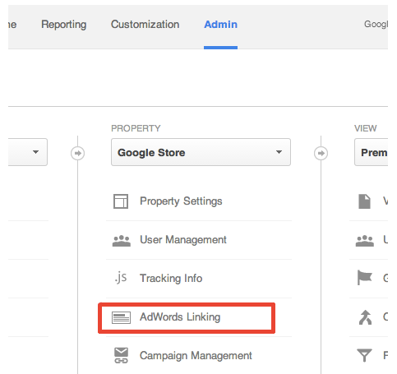
Task: Open the View selector dropdown
Action: [x=372, y=152]
